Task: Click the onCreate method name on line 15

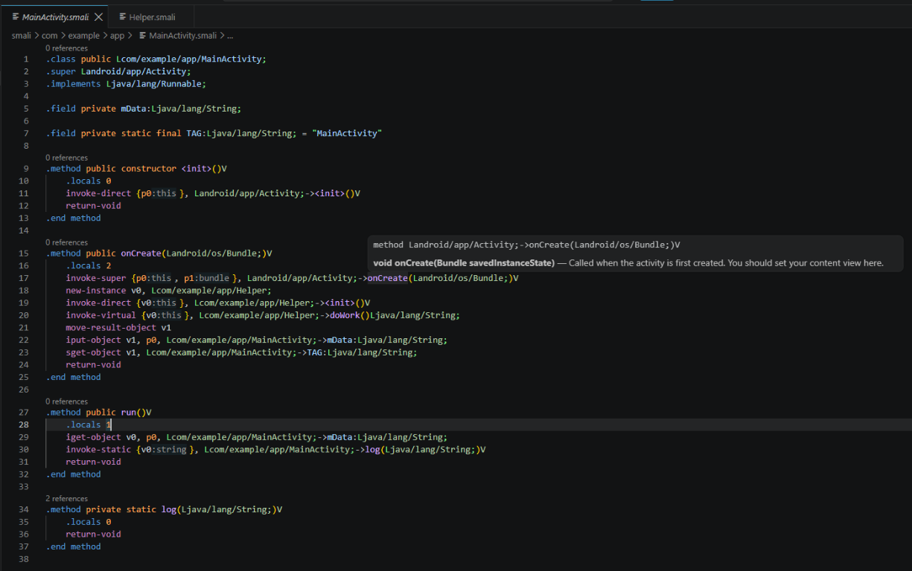Action: click(x=141, y=254)
